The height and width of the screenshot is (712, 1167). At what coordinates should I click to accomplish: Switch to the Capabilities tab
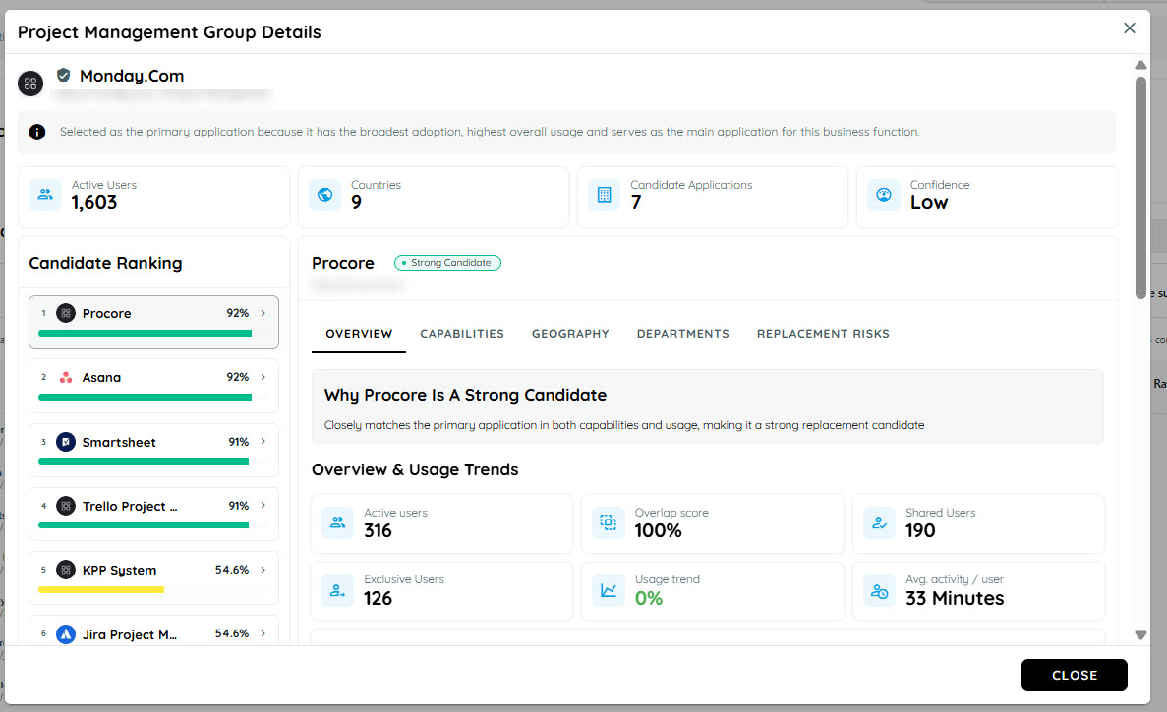[x=462, y=334]
